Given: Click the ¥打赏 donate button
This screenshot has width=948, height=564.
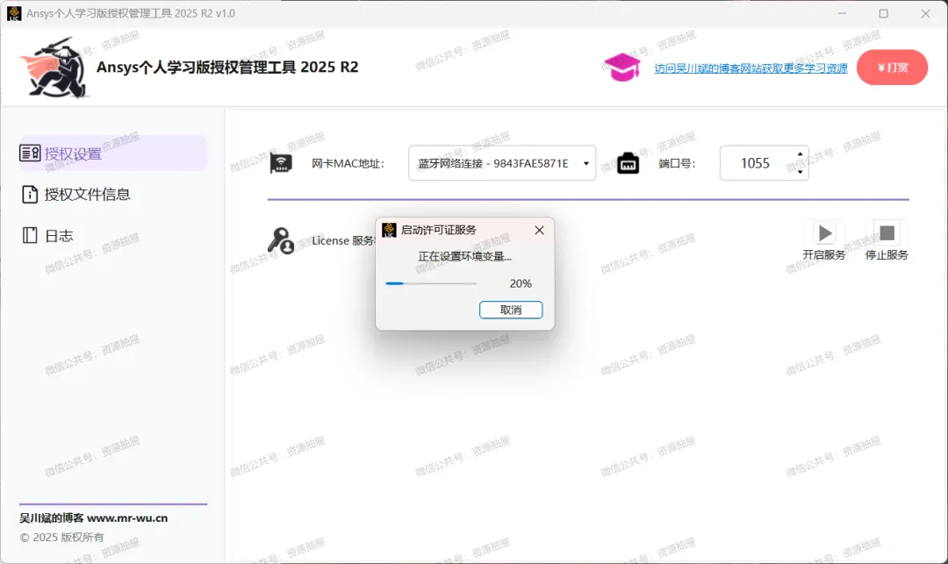Looking at the screenshot, I should pyautogui.click(x=892, y=67).
